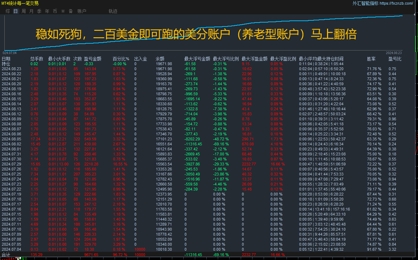Open the 月 monthly statistics tab
This screenshot has height=260, width=418.
pos(32,11)
